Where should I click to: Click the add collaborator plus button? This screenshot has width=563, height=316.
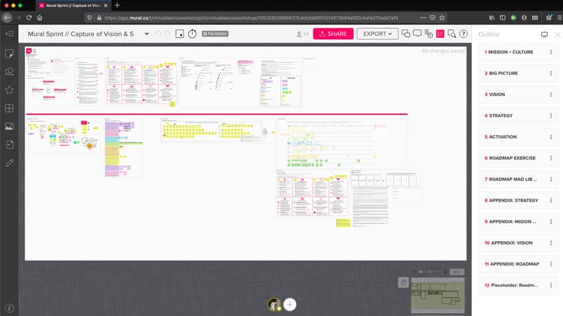290,305
